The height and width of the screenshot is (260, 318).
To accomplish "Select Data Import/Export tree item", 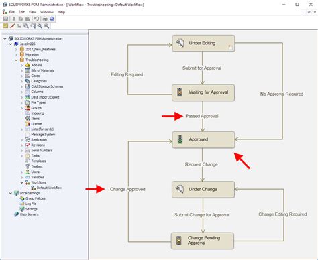I will pos(45,97).
